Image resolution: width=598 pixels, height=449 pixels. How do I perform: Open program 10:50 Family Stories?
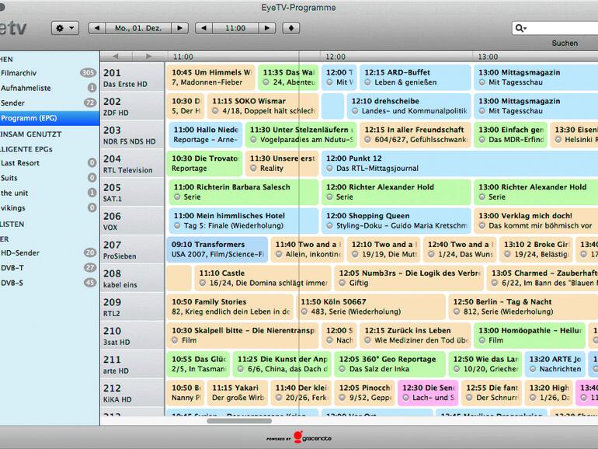tap(230, 307)
